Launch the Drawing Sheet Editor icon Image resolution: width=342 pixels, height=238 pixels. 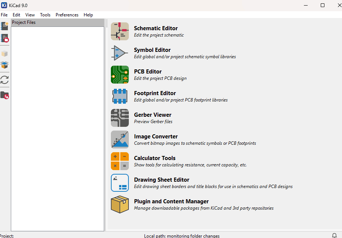[x=120, y=183]
